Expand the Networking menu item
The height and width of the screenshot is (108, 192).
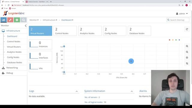pos(12,68)
